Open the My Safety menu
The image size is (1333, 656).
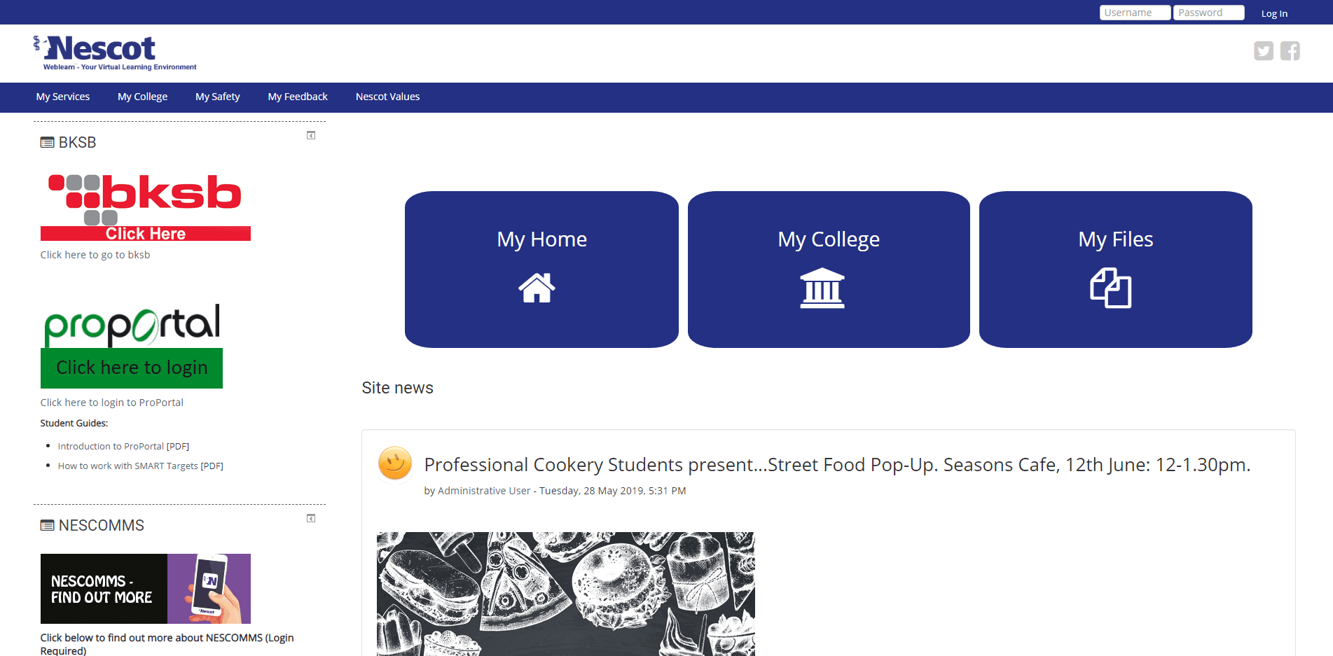(218, 97)
